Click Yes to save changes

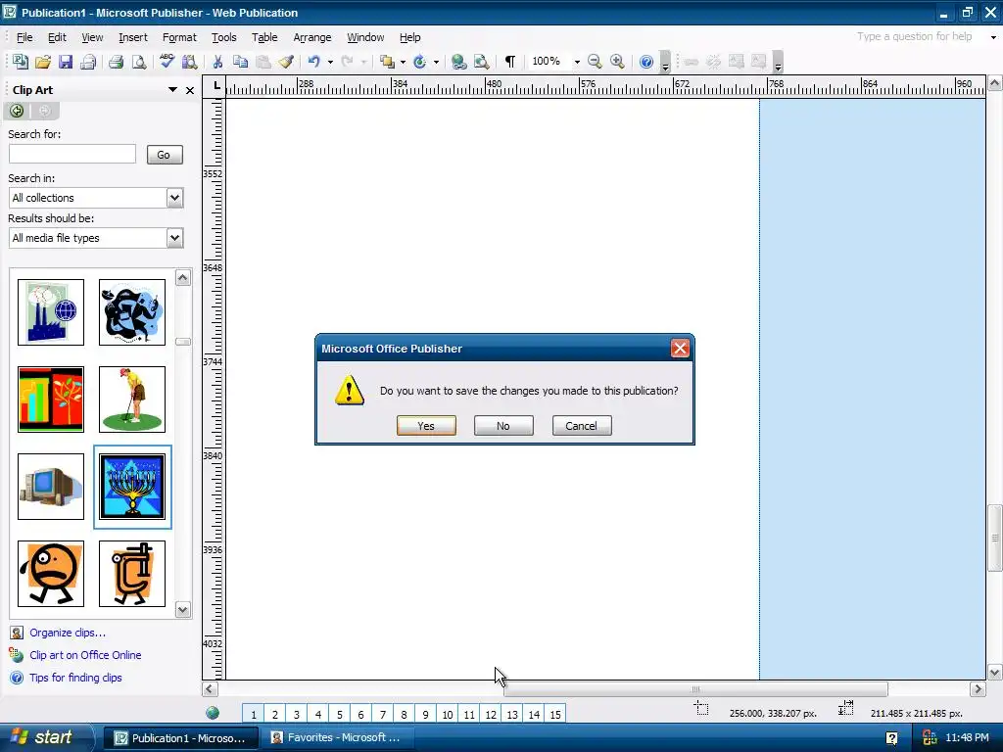click(426, 426)
